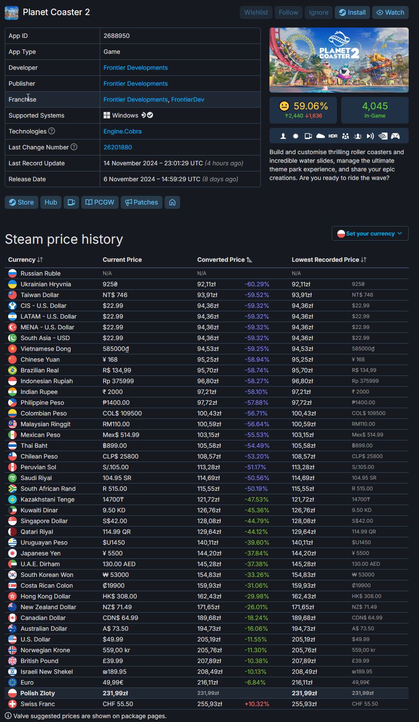Click the sort arrows beside Currency header

[40, 260]
